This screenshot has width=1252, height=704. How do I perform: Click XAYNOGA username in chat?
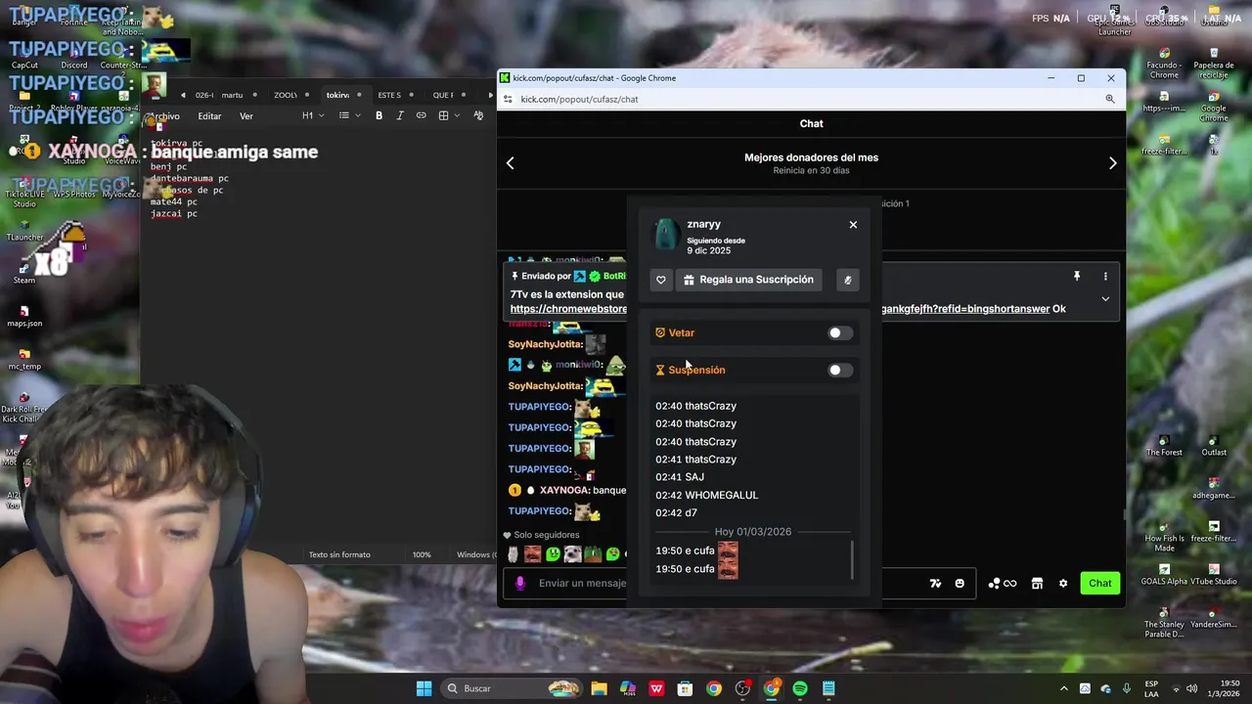(564, 491)
